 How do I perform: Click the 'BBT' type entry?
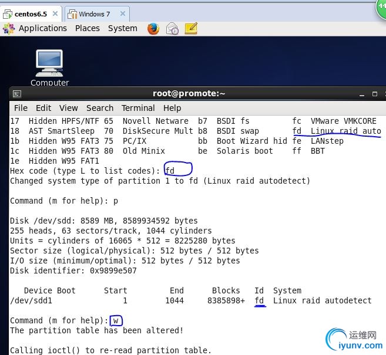pyautogui.click(x=318, y=151)
